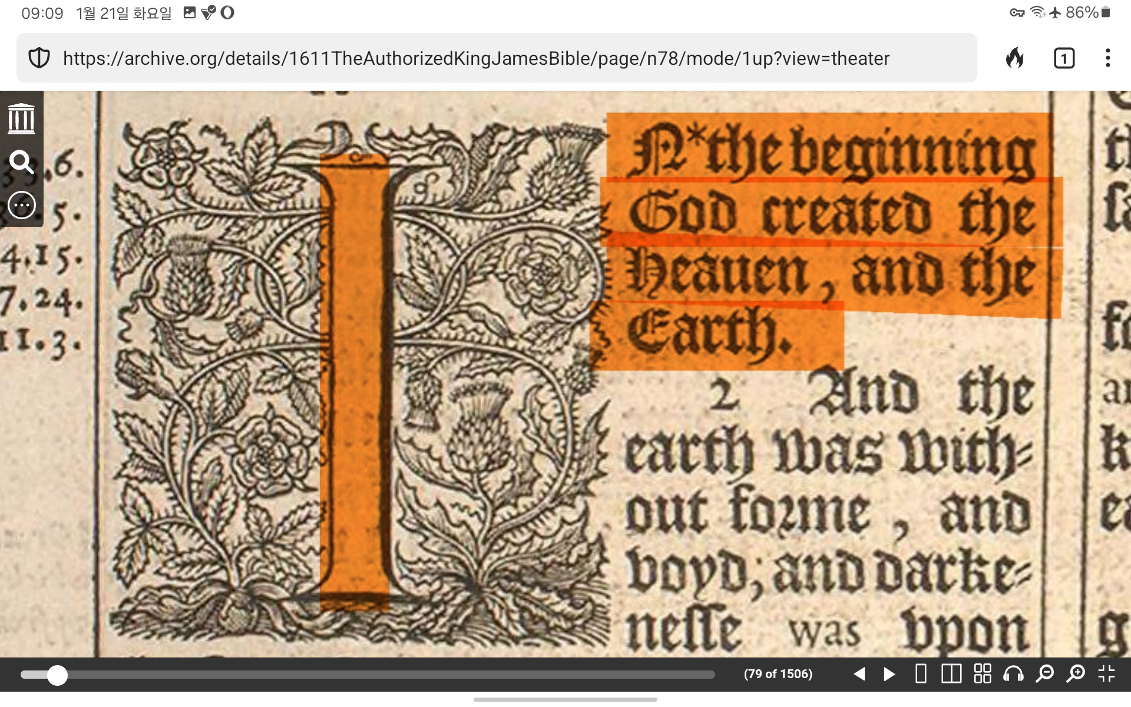Switch to two-page view

951,673
